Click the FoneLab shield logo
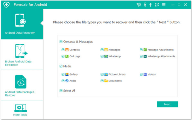This screenshot has width=192, height=120. click(6, 5)
